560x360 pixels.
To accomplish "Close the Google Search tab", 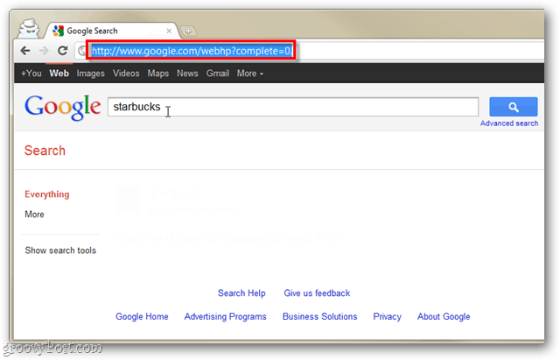I will tap(169, 32).
